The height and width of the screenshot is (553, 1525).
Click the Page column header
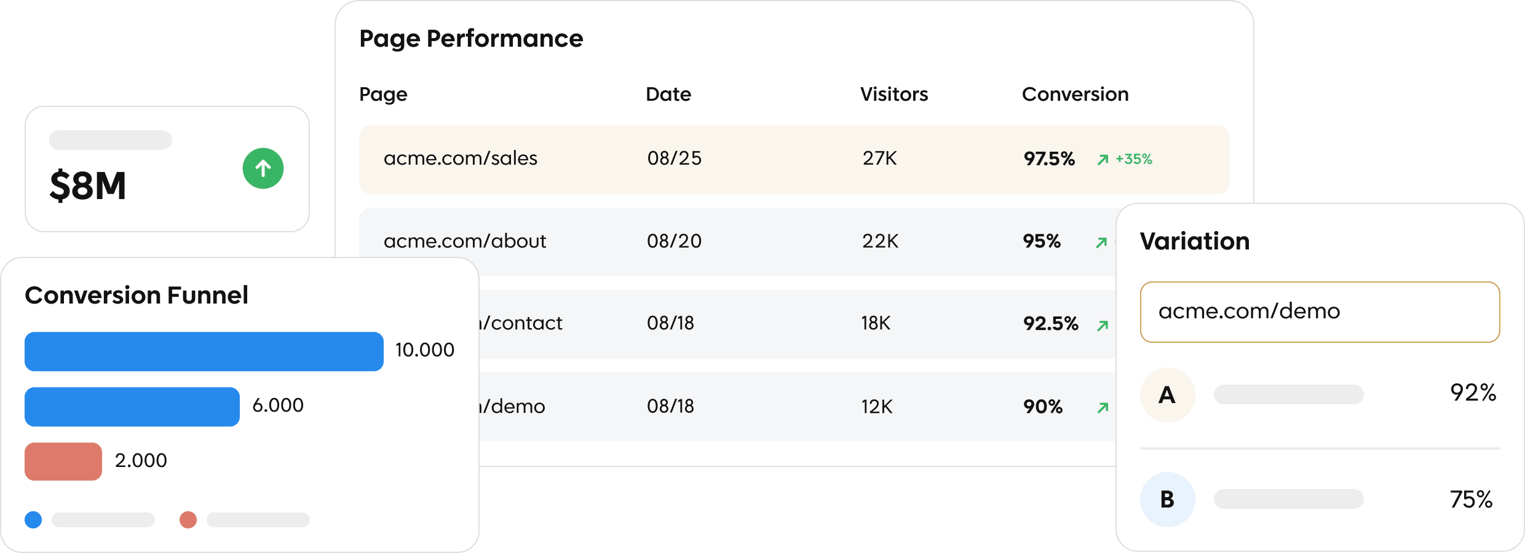383,95
